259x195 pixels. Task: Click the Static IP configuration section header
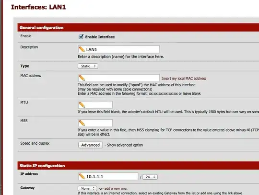tap(138, 165)
